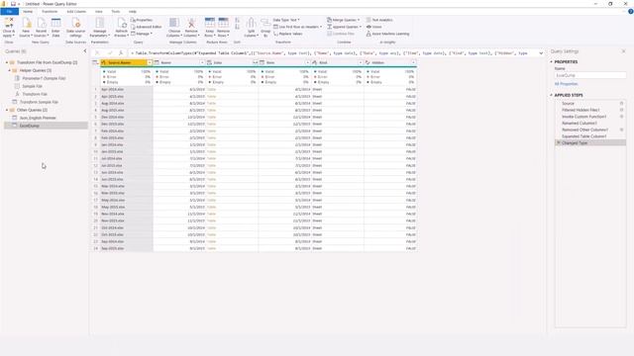Open gear settings for Invoke Custom Function1 step

click(621, 117)
